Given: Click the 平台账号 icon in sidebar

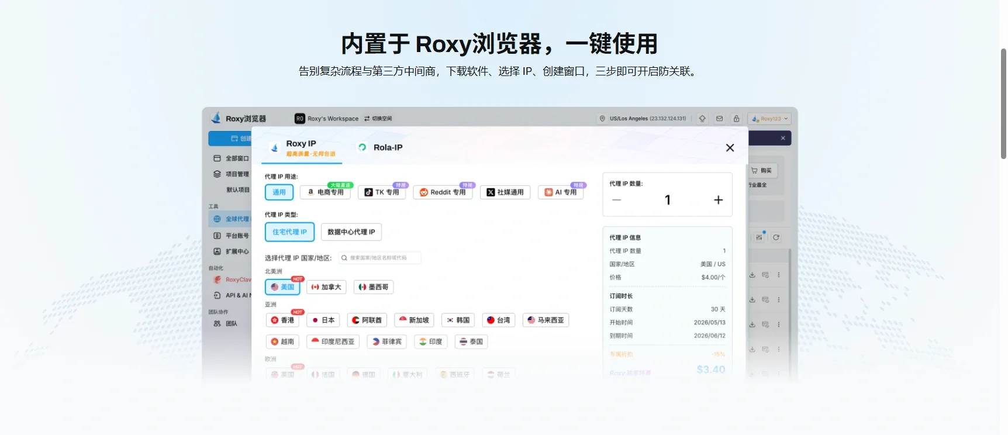Looking at the screenshot, I should tap(218, 236).
